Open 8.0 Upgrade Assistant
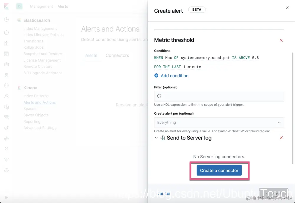295x203 pixels. [43, 73]
